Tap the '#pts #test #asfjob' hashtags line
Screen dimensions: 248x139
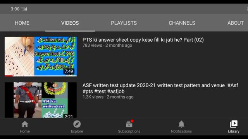(x=103, y=92)
